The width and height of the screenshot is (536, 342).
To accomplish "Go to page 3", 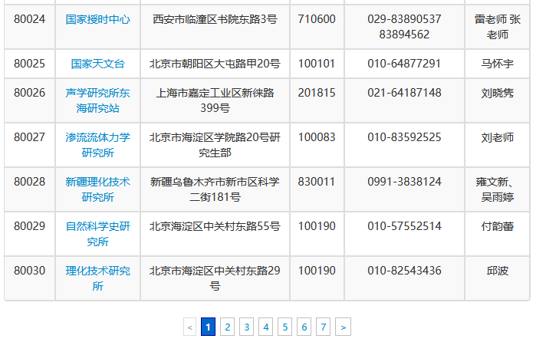I will (246, 327).
